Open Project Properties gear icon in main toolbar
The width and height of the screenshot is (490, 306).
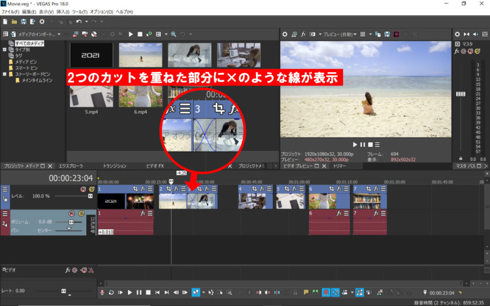tap(42, 22)
